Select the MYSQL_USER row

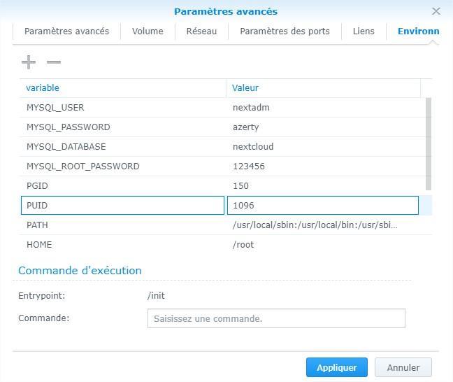pyautogui.click(x=55, y=108)
